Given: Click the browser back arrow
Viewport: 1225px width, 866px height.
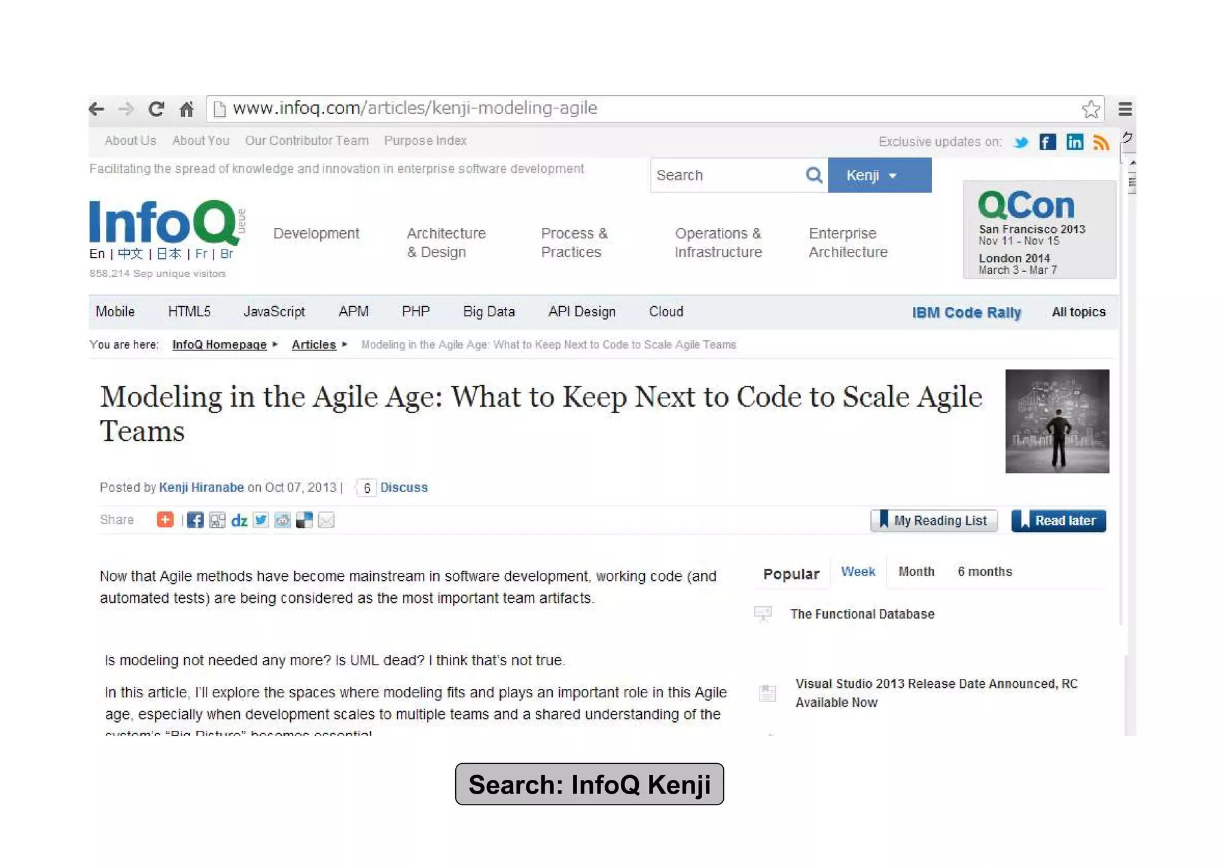Looking at the screenshot, I should point(96,109).
